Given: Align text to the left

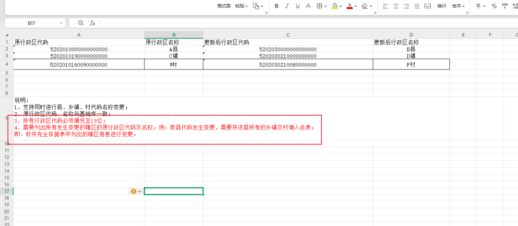Looking at the screenshot, I should 385,6.
